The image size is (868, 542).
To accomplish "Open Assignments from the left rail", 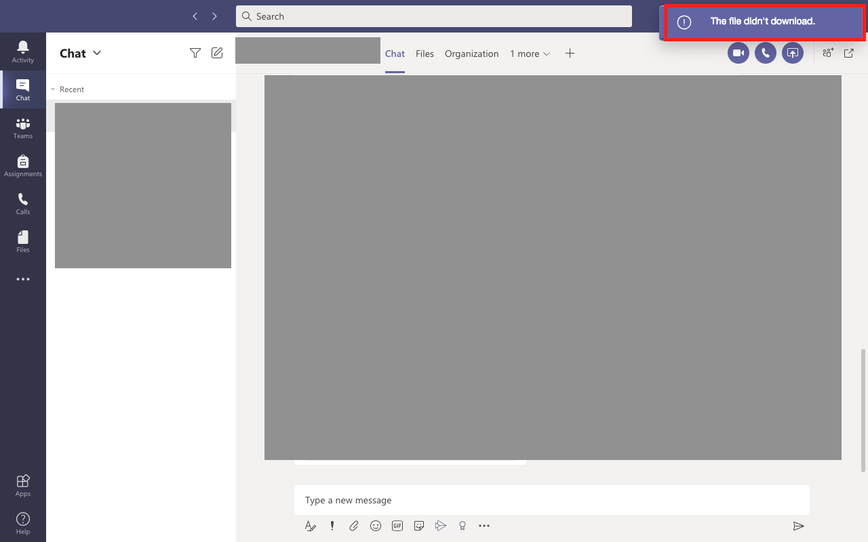I will click(x=23, y=165).
